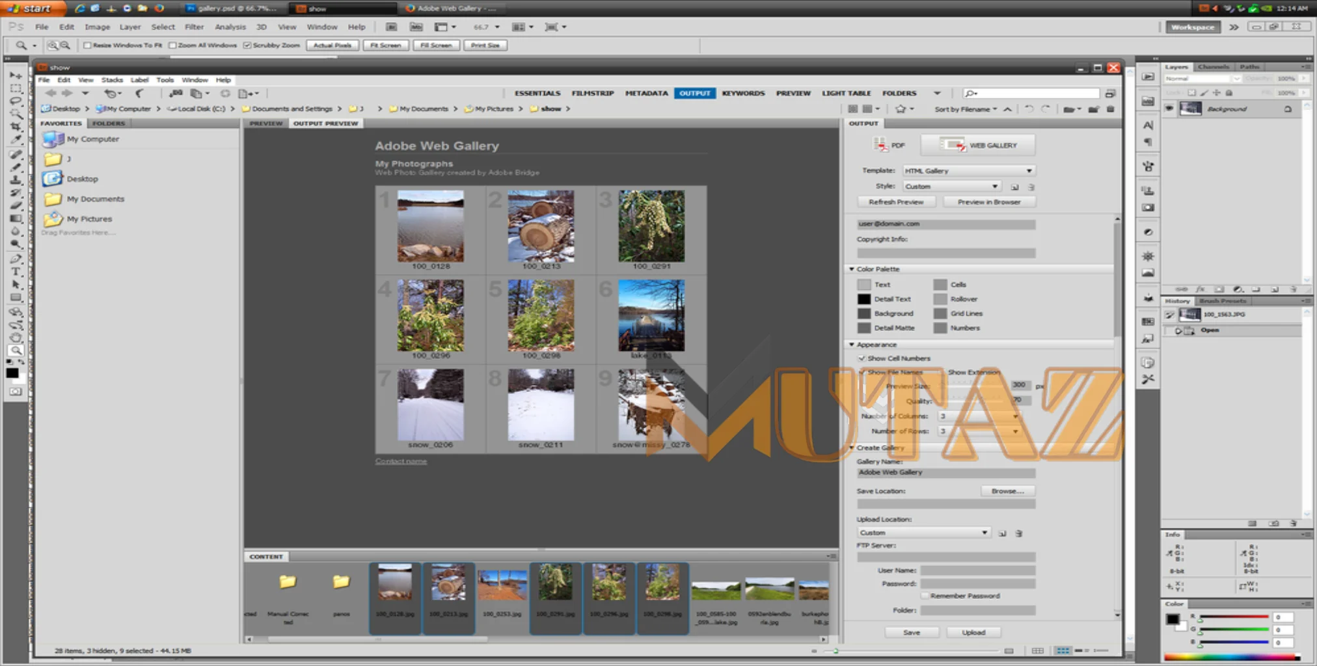Click the Fit Screen button
Image resolution: width=1317 pixels, height=666 pixels.
[385, 45]
